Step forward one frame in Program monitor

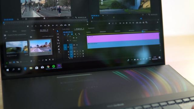pos(130,23)
